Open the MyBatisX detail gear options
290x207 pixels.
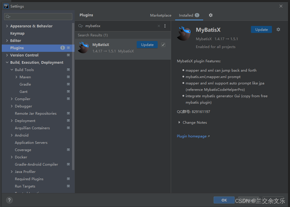click(278, 29)
